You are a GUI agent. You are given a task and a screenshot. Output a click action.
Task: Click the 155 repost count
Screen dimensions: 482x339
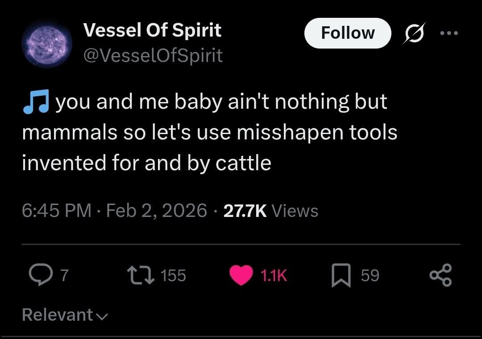[173, 276]
